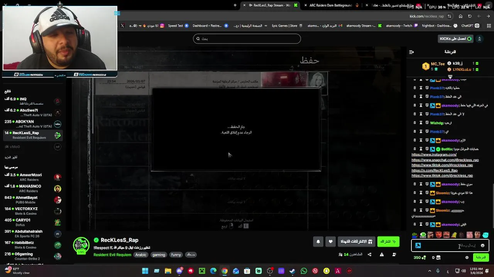The width and height of the screenshot is (494, 277).
Task: Close the RecKLesS_Rap Stream browser tab
Action: point(244,5)
